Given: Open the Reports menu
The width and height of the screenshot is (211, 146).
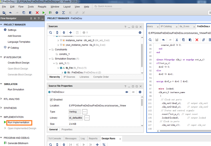Looking at the screenshot, I should 42,7.
